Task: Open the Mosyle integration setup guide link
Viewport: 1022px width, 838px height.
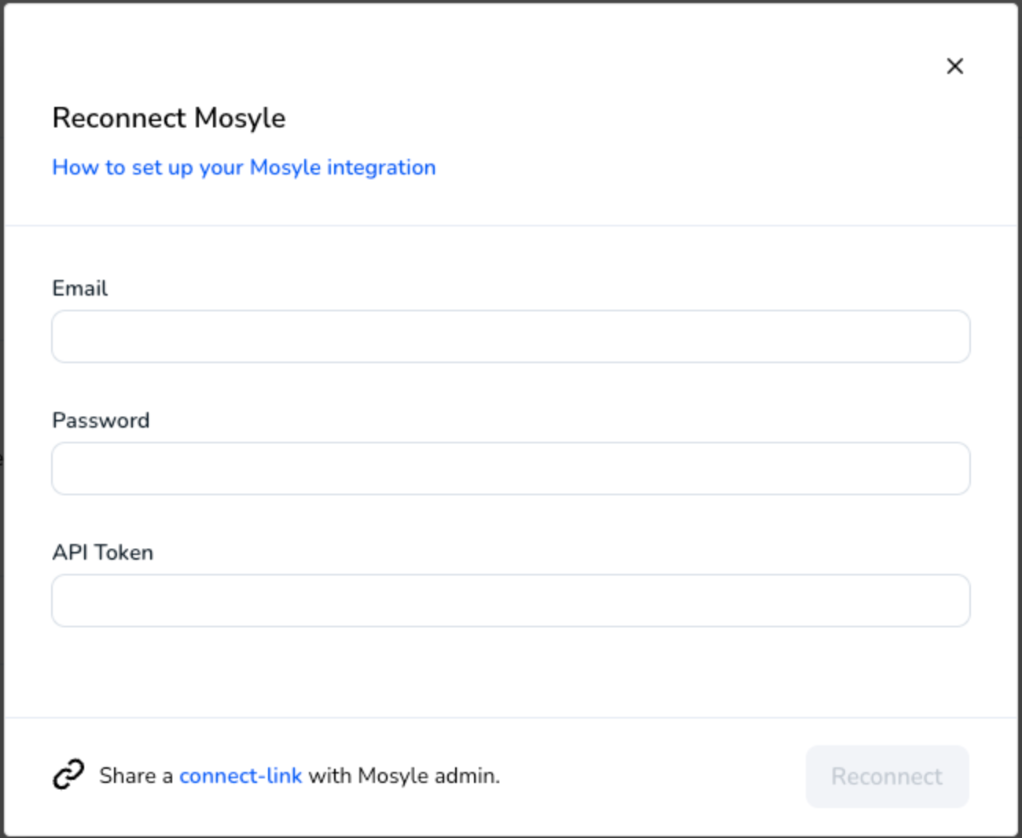Action: pyautogui.click(x=244, y=167)
